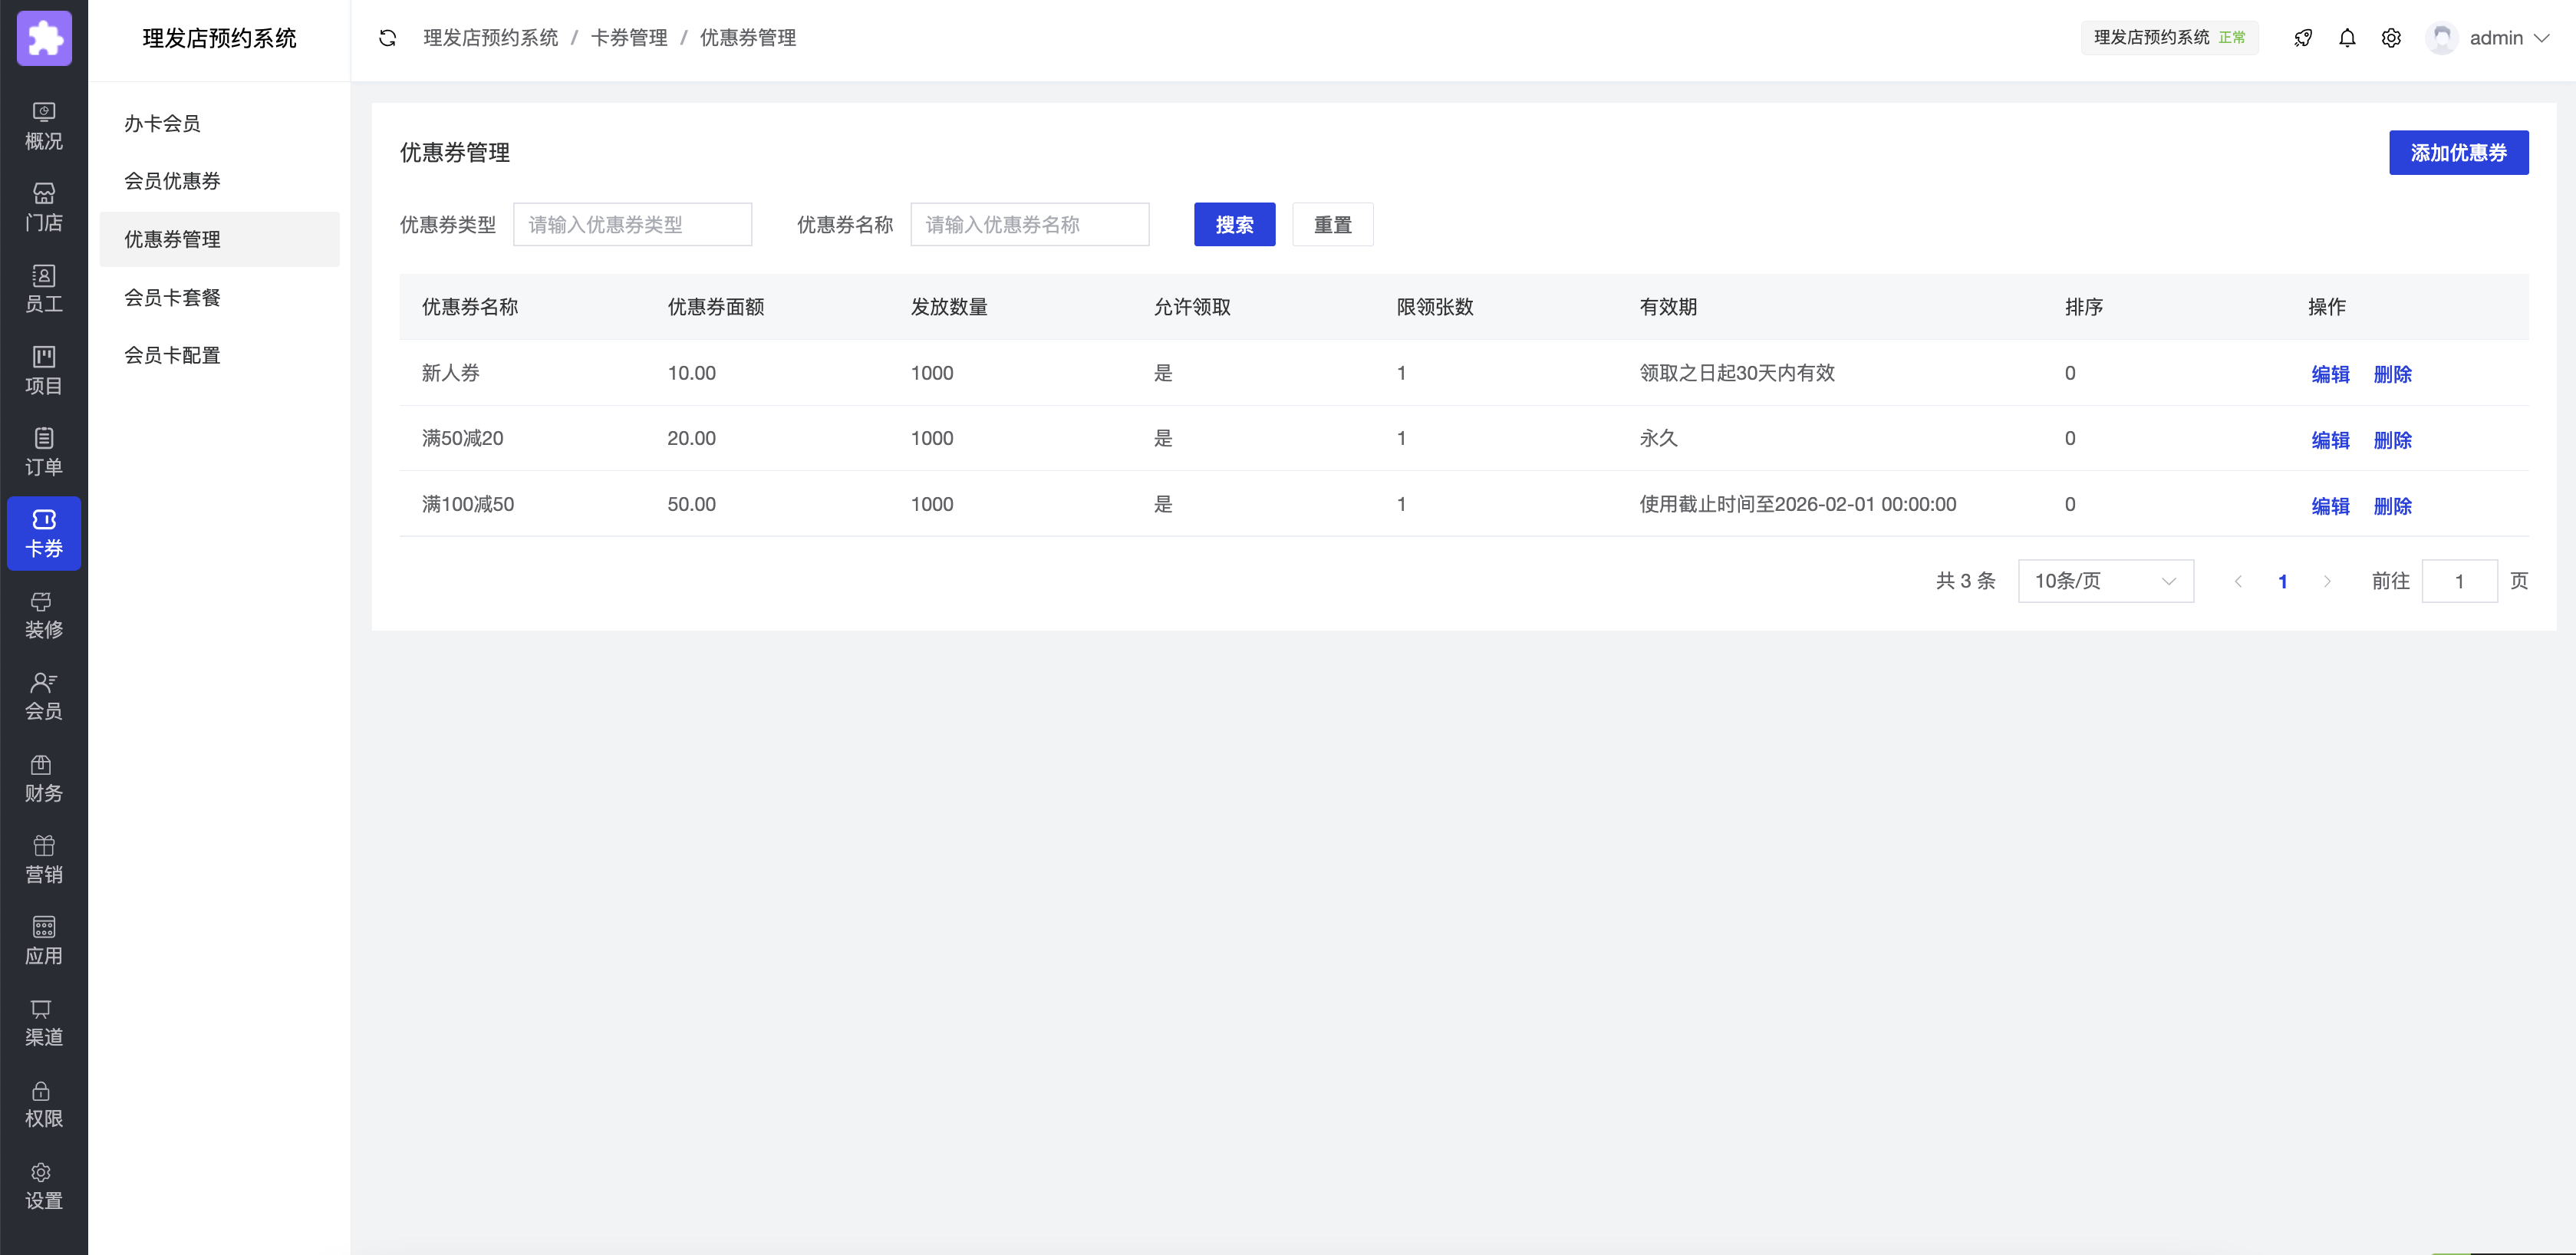
Task: Open the 概况 overview sidebar section
Action: (x=44, y=126)
